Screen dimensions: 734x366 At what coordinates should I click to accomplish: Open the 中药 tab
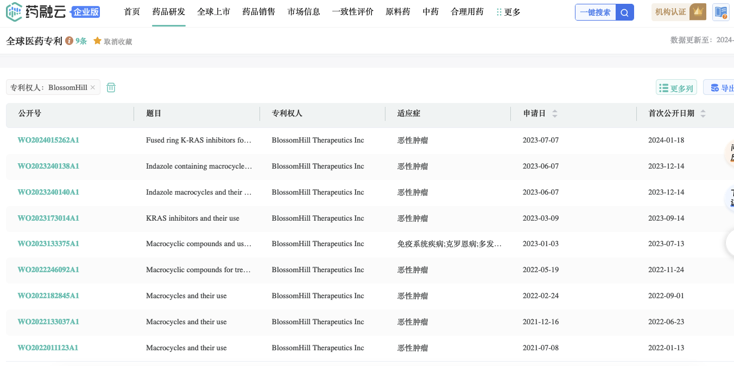tap(431, 12)
